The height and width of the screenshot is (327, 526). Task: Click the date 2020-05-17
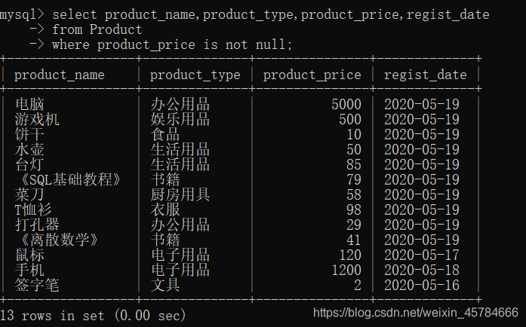422,255
